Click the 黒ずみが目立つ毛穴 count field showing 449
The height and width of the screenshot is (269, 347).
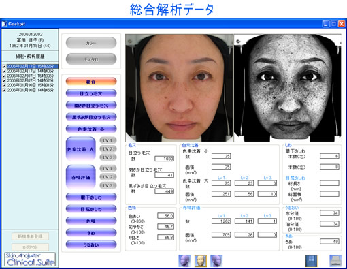click(x=165, y=191)
